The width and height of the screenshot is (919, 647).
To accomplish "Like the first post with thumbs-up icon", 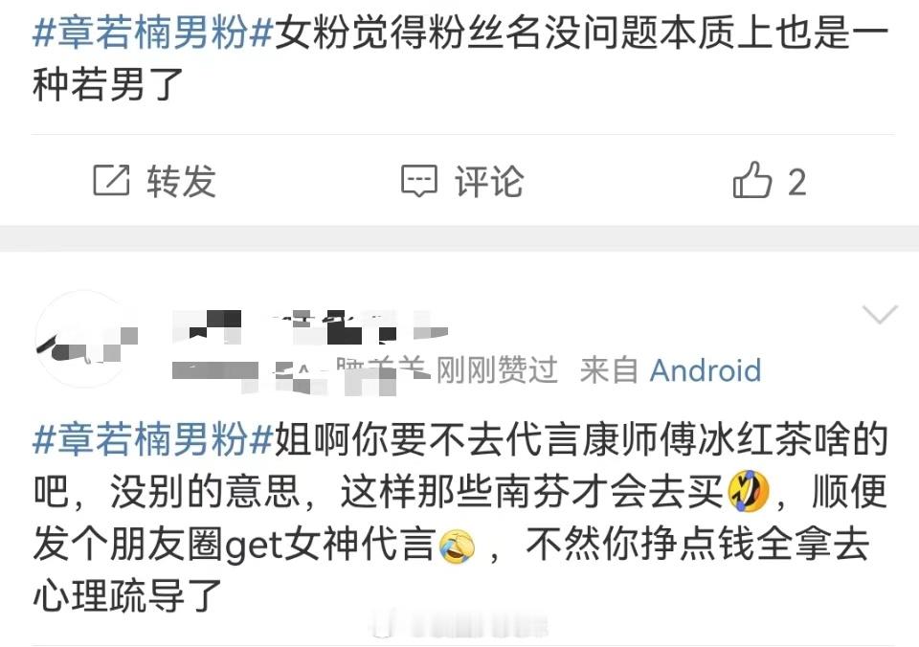I will point(752,180).
